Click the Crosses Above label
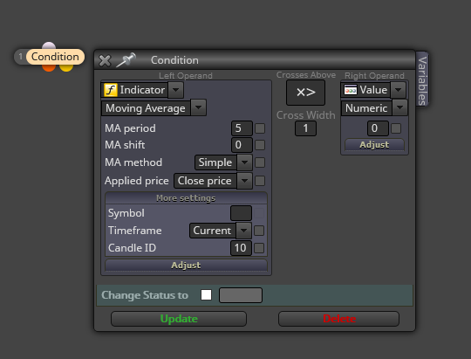 (x=306, y=74)
